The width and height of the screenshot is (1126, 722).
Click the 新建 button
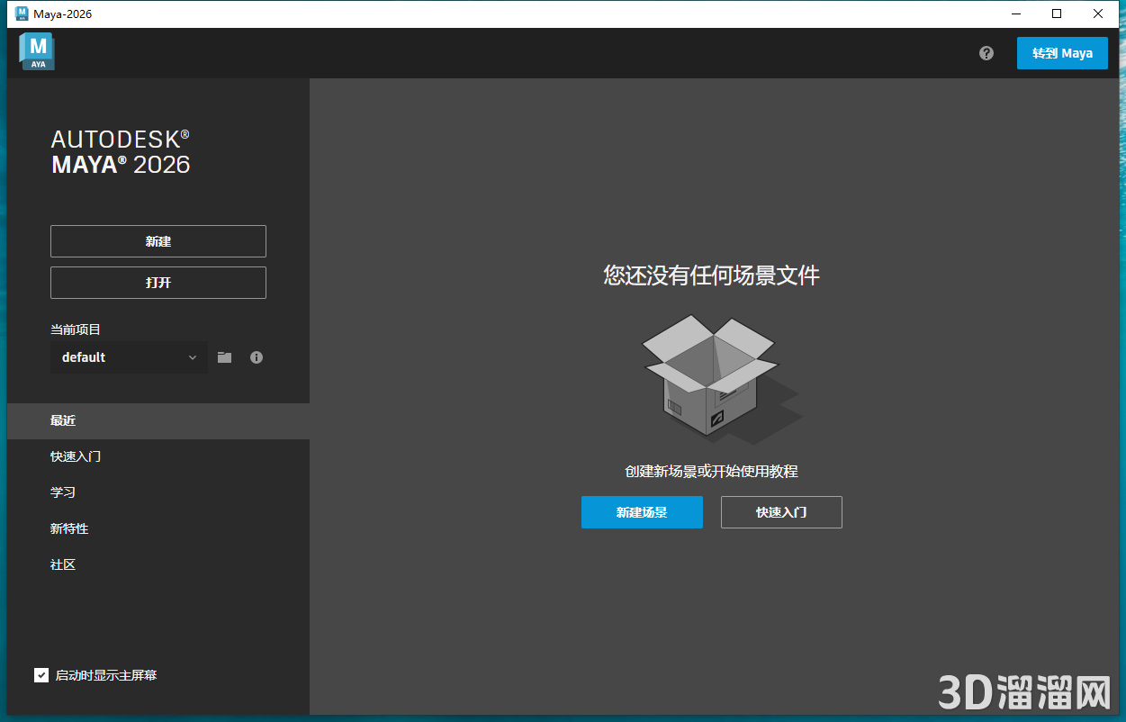point(158,240)
